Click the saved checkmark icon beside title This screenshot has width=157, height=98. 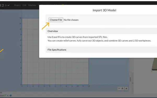point(9,5)
